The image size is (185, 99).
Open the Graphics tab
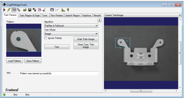point(87,15)
